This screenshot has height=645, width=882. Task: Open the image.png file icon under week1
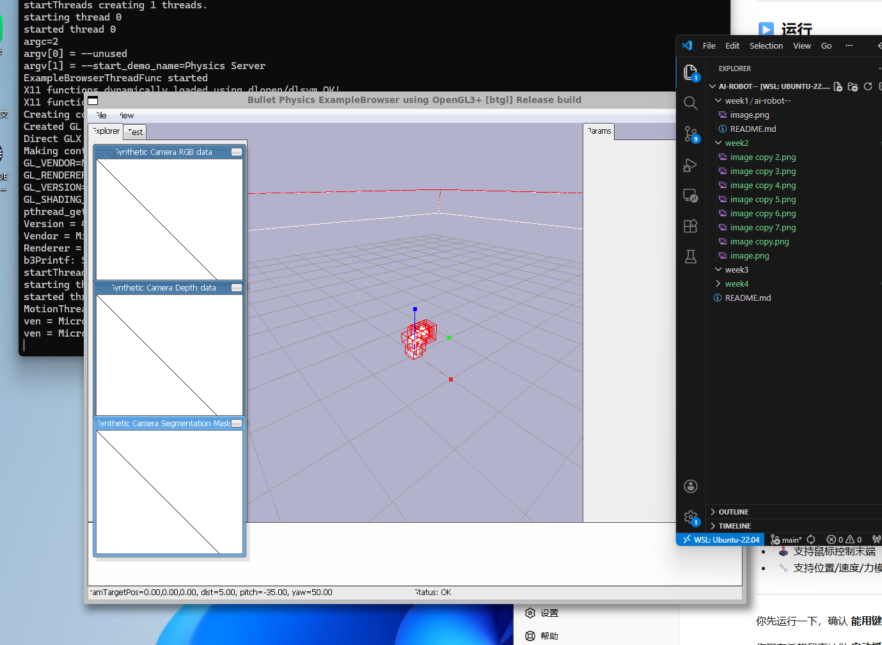[723, 115]
